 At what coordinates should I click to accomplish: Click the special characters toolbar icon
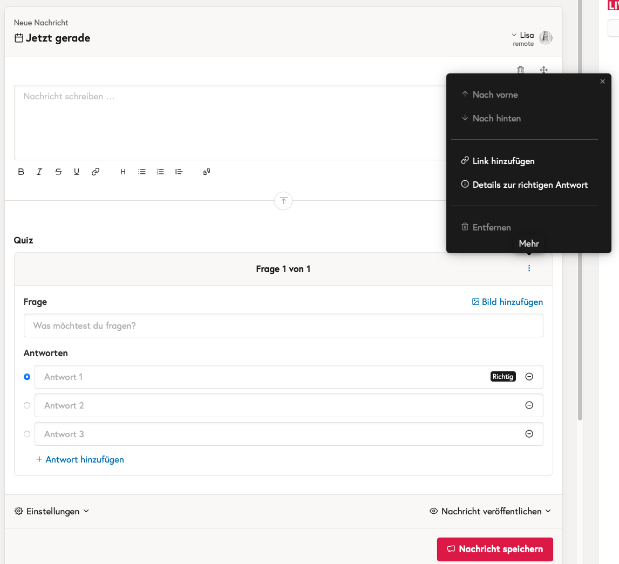click(x=207, y=172)
